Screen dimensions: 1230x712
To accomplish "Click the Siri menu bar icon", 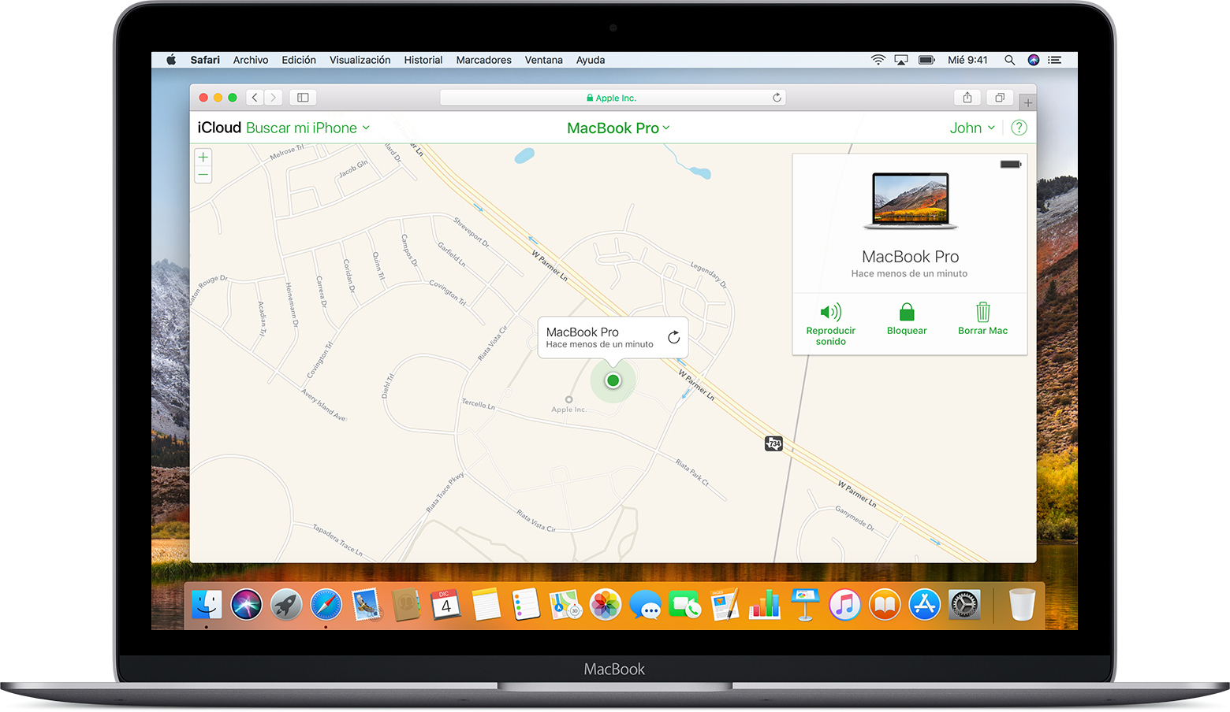I will [x=1034, y=60].
